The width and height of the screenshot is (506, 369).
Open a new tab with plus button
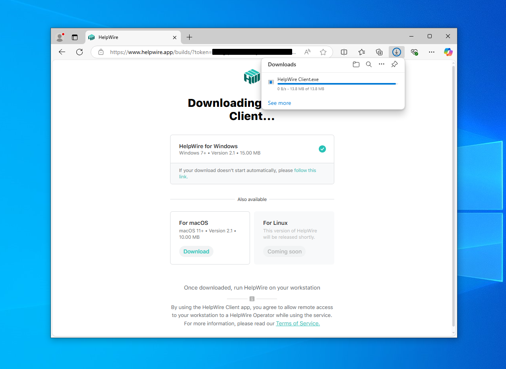point(190,37)
